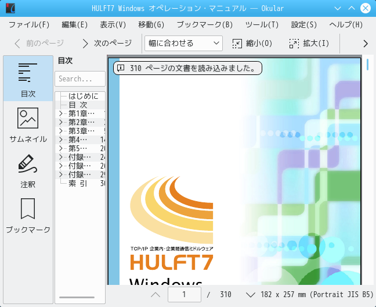Show more toolbar items chevron
Image resolution: width=376 pixels, height=307 pixels.
pos(366,44)
